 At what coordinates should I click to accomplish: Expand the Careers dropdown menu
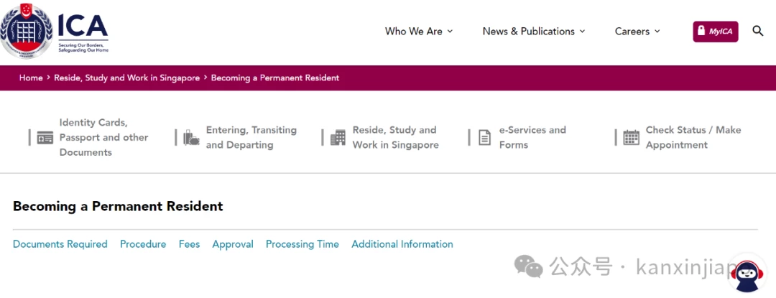pos(637,31)
